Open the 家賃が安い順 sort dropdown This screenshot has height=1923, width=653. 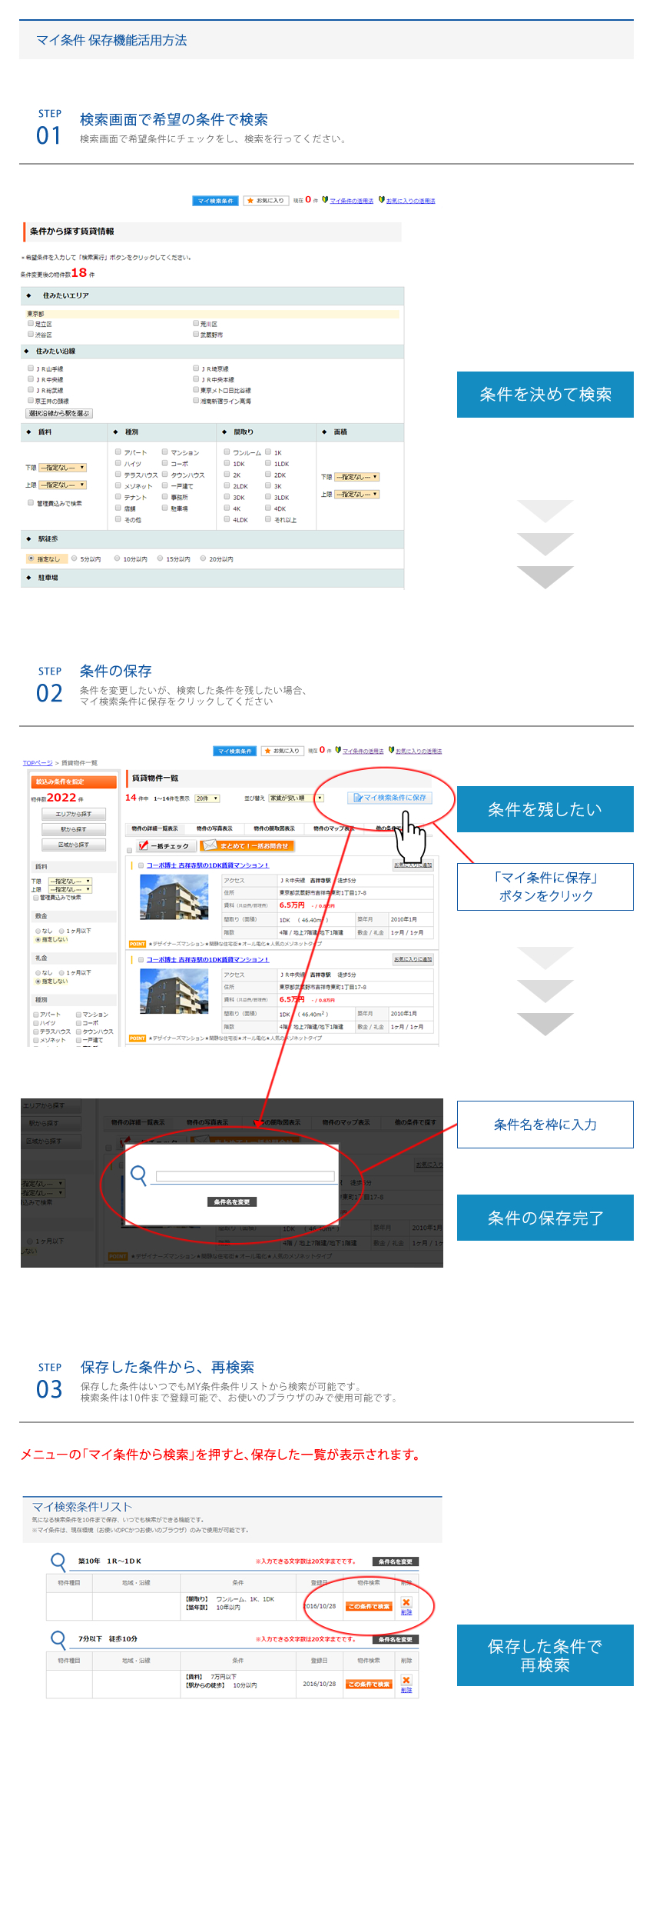pyautogui.click(x=296, y=798)
